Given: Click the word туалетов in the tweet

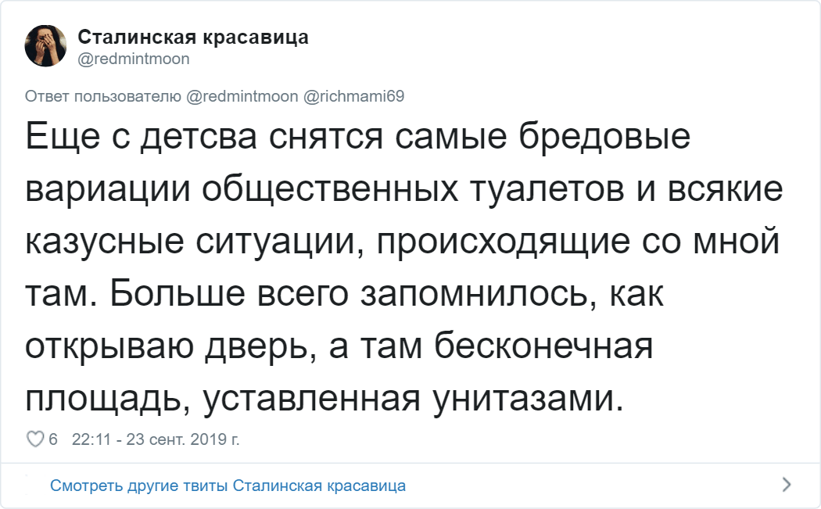Looking at the screenshot, I should pyautogui.click(x=547, y=189).
